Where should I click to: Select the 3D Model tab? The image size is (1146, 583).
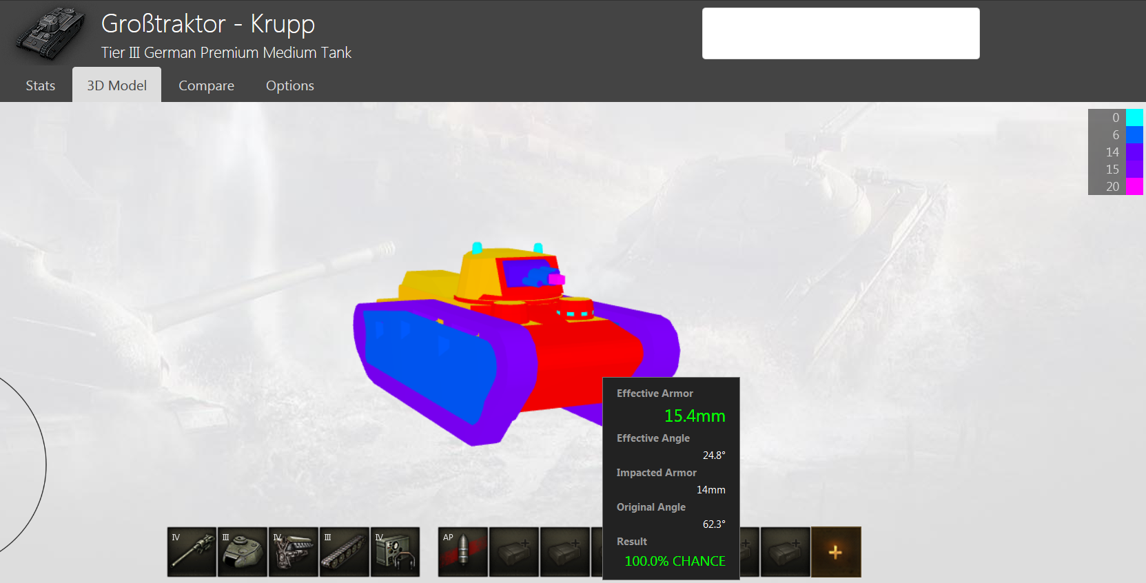pyautogui.click(x=116, y=85)
